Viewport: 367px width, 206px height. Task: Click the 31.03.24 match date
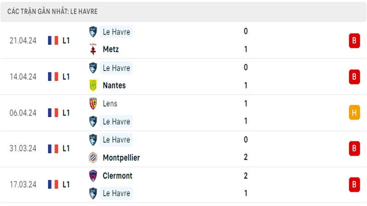(23, 148)
